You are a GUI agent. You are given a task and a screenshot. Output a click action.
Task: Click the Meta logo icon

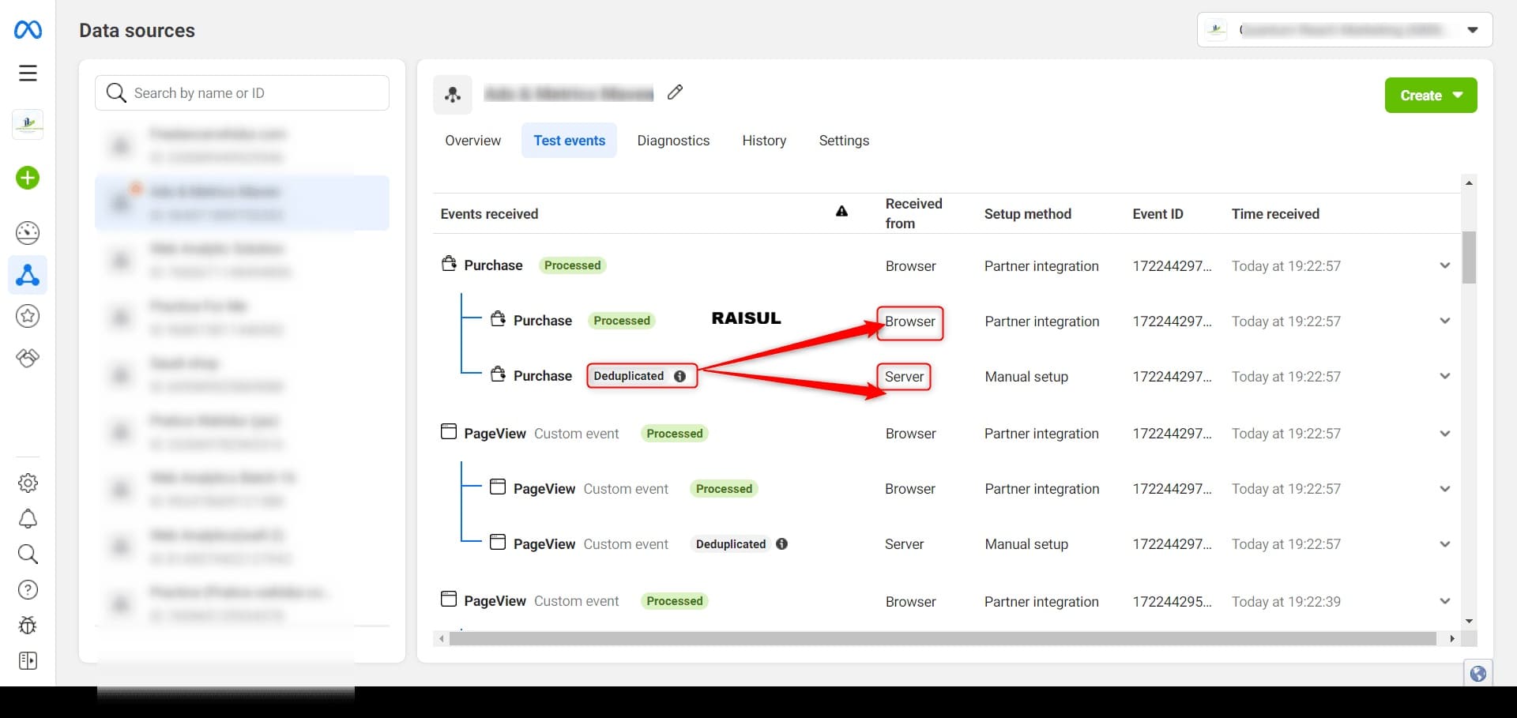tap(28, 30)
